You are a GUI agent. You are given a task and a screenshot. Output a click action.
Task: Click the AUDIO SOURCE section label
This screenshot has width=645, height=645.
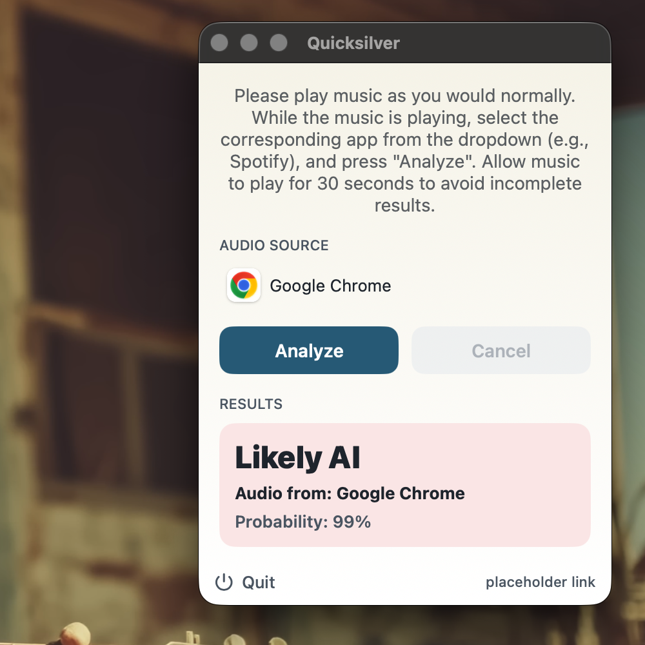(x=274, y=245)
